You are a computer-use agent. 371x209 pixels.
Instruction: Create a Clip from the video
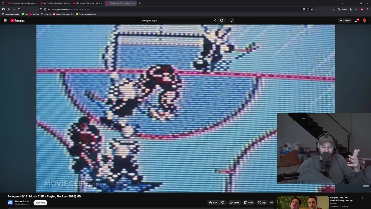(262, 203)
